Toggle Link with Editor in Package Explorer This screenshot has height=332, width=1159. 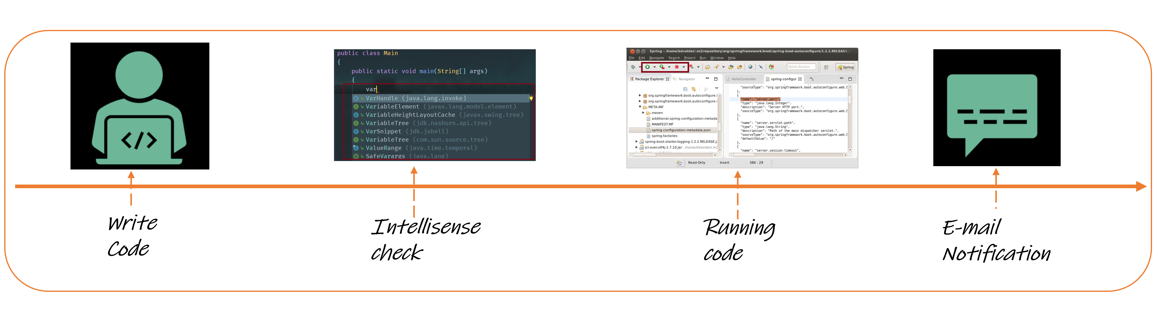(x=694, y=89)
